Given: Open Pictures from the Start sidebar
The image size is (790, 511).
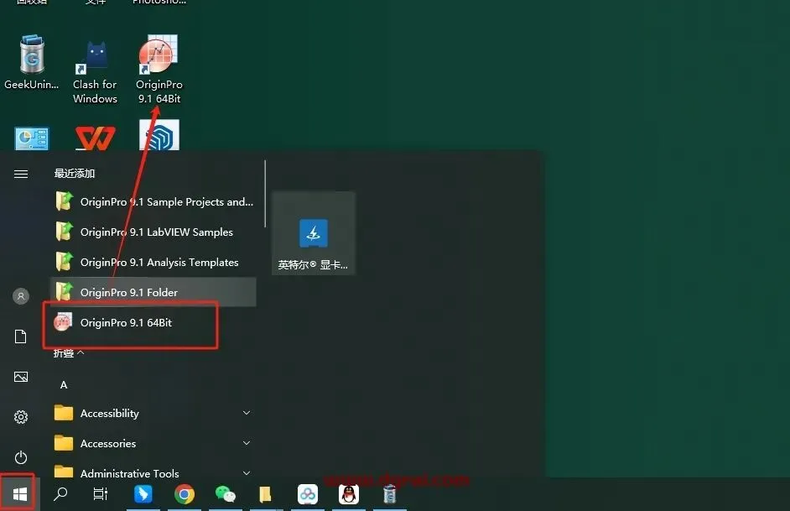Looking at the screenshot, I should pos(21,377).
